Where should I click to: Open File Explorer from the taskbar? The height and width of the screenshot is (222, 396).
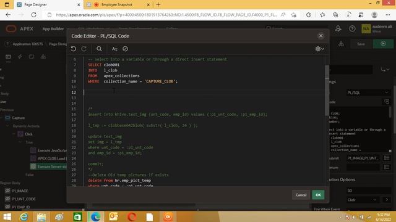(41, 216)
